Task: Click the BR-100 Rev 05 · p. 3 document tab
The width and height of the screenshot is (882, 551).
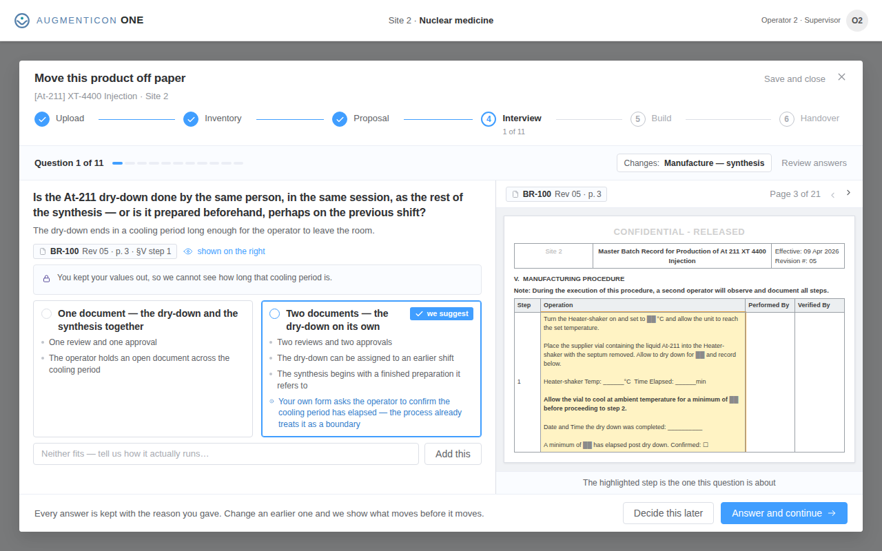Action: pyautogui.click(x=556, y=194)
